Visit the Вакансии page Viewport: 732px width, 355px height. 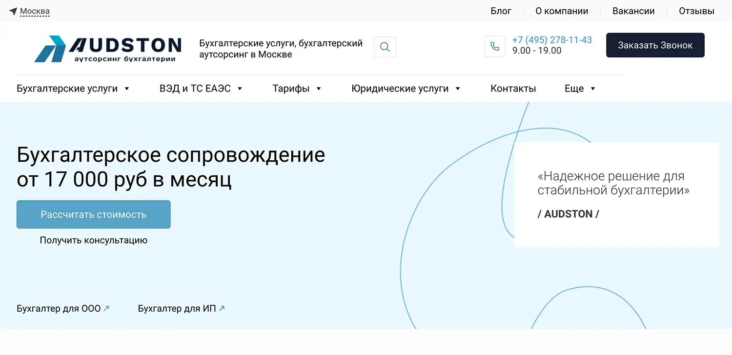[633, 11]
